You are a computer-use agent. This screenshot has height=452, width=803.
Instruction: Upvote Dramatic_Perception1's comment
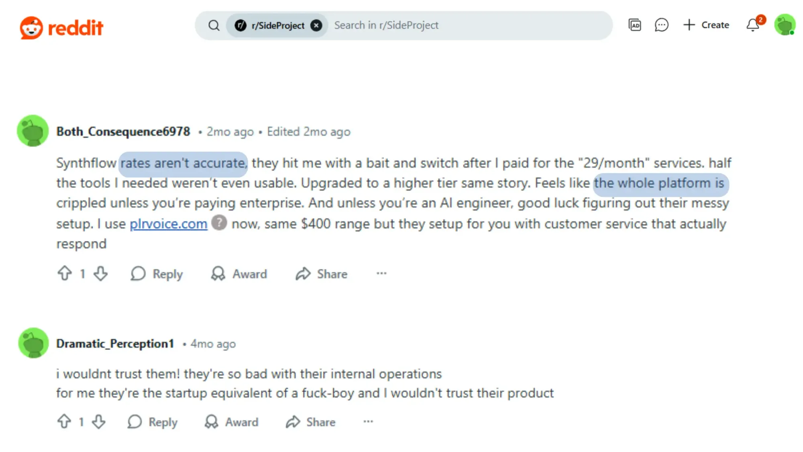pos(65,422)
